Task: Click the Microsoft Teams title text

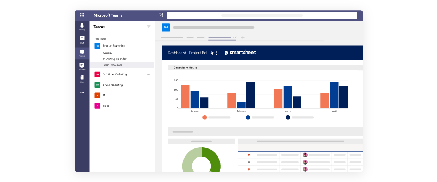Action: coord(108,15)
